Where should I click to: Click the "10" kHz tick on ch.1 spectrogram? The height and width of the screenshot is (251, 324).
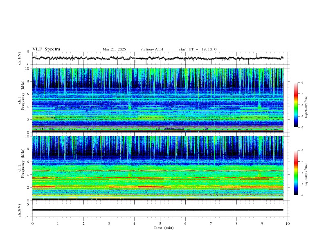(x=28, y=68)
